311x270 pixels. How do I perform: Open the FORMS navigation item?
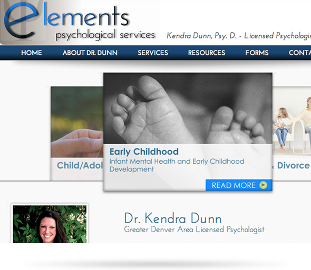(x=257, y=53)
